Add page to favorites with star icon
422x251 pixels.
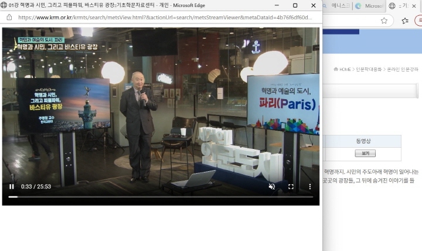click(x=384, y=21)
